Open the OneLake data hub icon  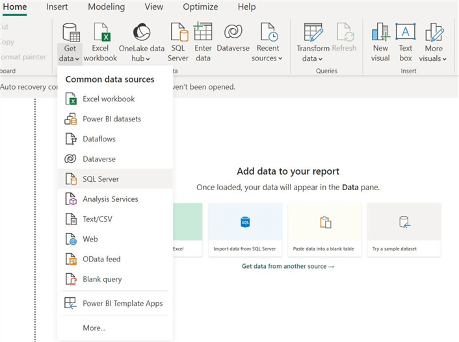(x=142, y=32)
